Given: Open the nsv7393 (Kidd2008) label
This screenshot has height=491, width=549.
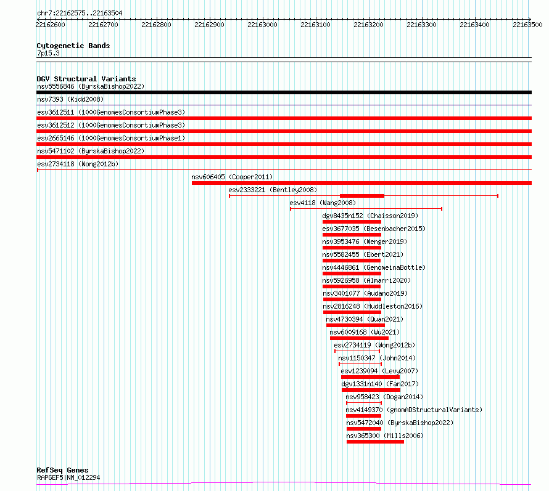Looking at the screenshot, I should coord(70,99).
